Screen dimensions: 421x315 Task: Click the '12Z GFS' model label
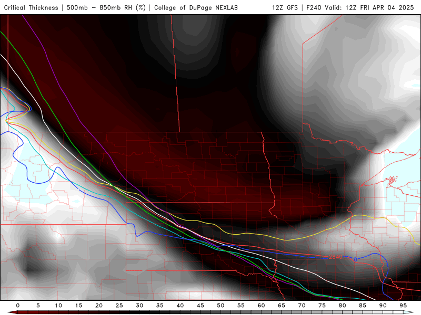[x=285, y=8]
